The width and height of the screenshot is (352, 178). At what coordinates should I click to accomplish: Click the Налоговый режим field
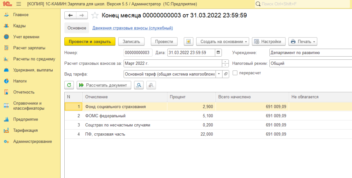pos(311,63)
